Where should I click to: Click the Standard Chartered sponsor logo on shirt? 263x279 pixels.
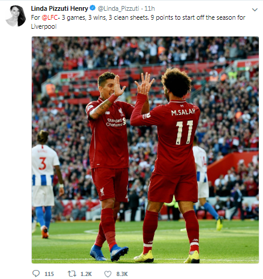[116, 122]
